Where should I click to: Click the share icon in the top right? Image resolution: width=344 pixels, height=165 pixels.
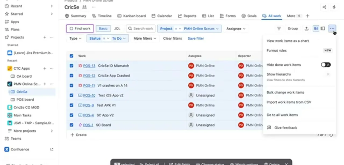click(324, 7)
